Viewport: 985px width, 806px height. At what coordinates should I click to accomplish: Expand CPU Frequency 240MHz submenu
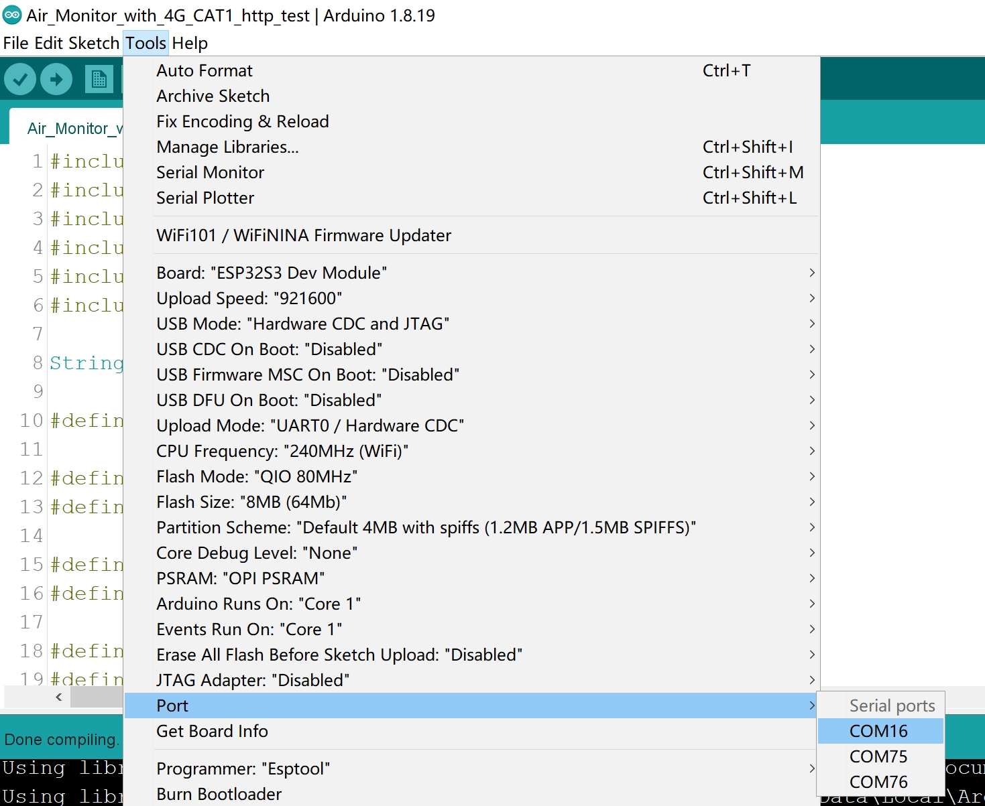pyautogui.click(x=471, y=451)
